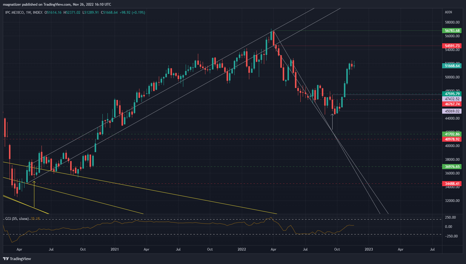Open the MXN currency label
The width and height of the screenshot is (466, 264).
pyautogui.click(x=448, y=12)
